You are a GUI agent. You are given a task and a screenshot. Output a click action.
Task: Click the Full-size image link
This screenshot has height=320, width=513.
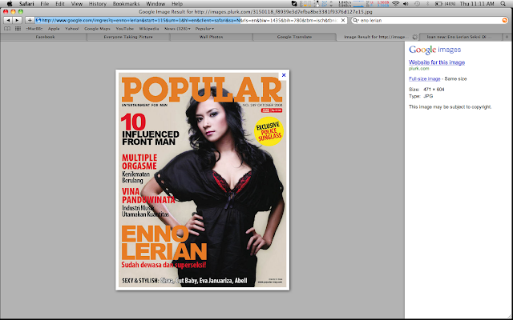[x=424, y=78]
